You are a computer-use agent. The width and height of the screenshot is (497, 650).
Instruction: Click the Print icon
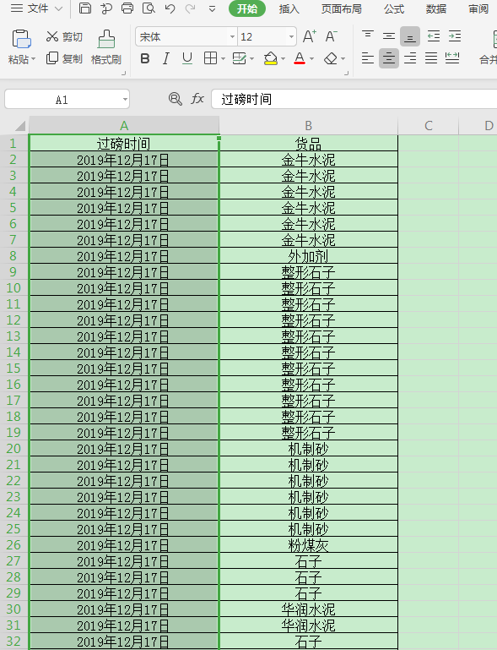pos(127,8)
